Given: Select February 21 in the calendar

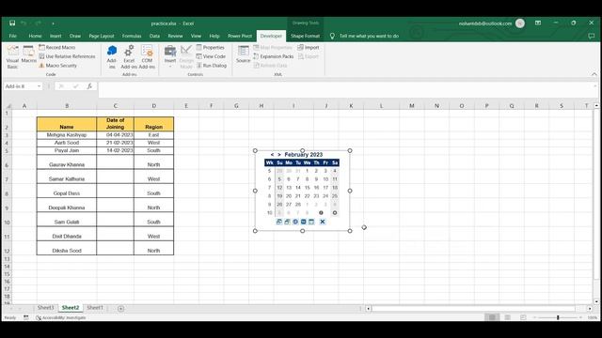Looking at the screenshot, I should 298,196.
